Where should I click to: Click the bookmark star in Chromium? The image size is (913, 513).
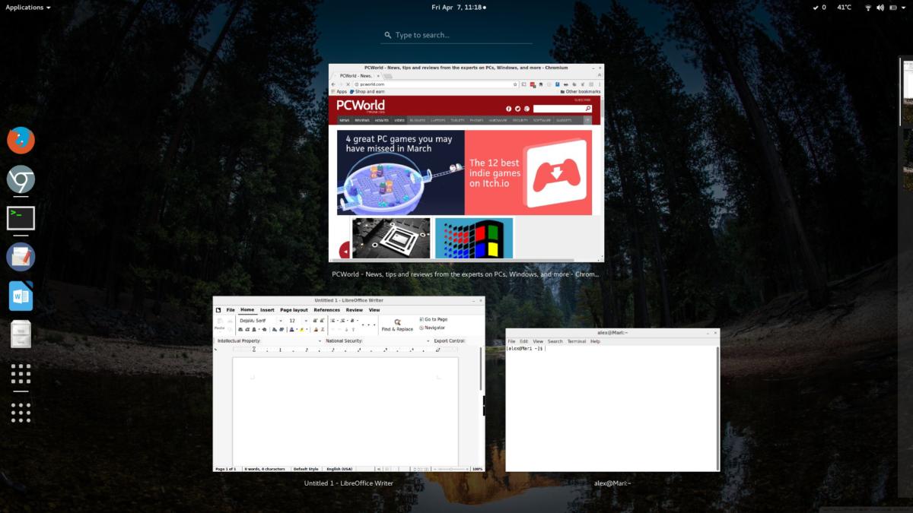point(515,84)
